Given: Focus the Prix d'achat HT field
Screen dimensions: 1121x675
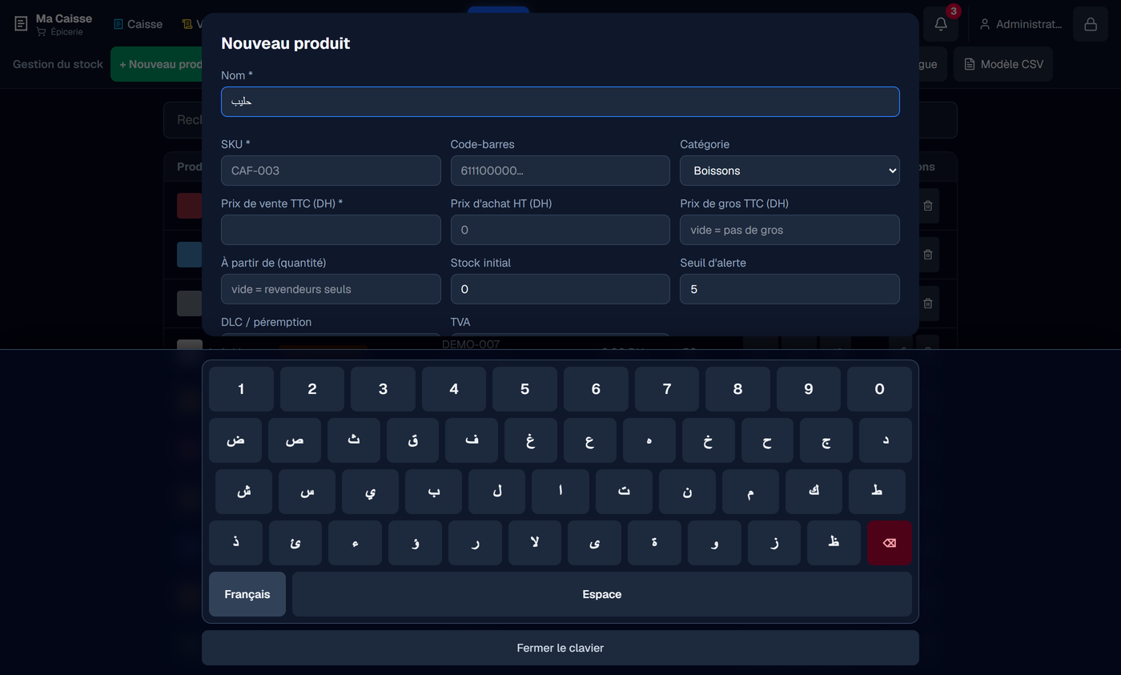Looking at the screenshot, I should pos(560,230).
